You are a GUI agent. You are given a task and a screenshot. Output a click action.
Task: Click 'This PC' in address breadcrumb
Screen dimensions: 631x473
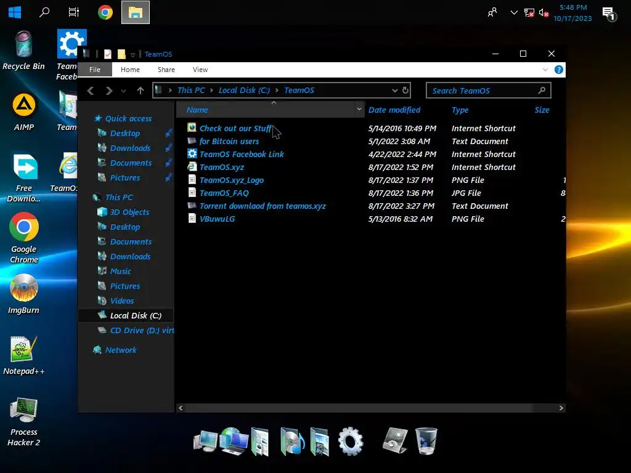click(x=191, y=90)
